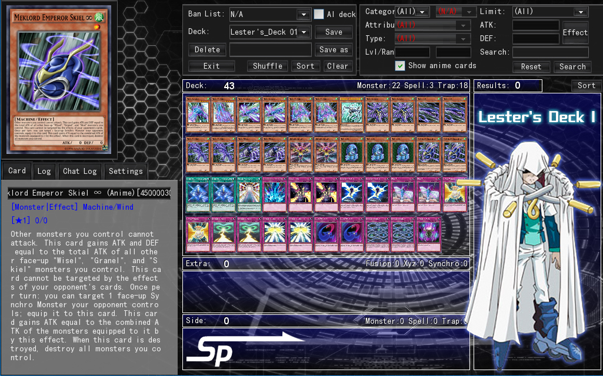Click the ATK filter field
The height and width of the screenshot is (376, 603).
click(536, 25)
